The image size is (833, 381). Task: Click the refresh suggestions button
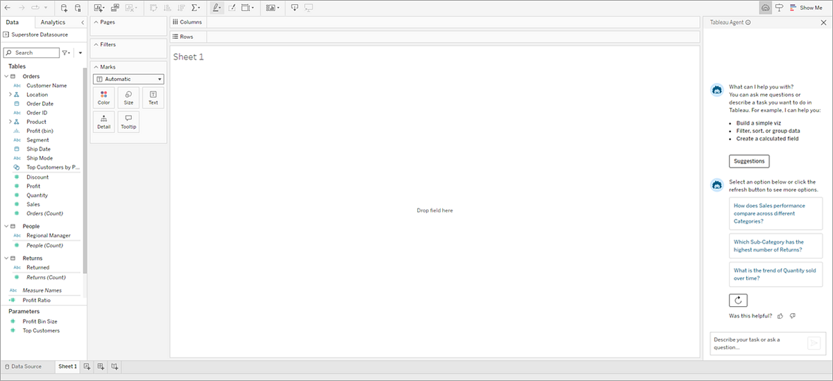pyautogui.click(x=739, y=300)
